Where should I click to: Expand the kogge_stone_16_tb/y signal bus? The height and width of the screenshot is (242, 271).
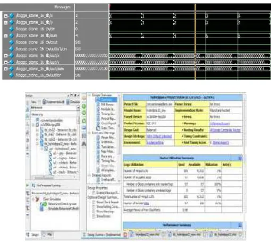coord(6,23)
